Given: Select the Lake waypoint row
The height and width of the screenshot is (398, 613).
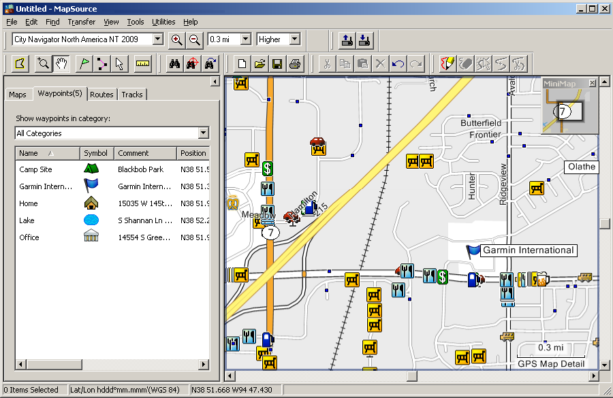Looking at the screenshot, I should click(112, 220).
